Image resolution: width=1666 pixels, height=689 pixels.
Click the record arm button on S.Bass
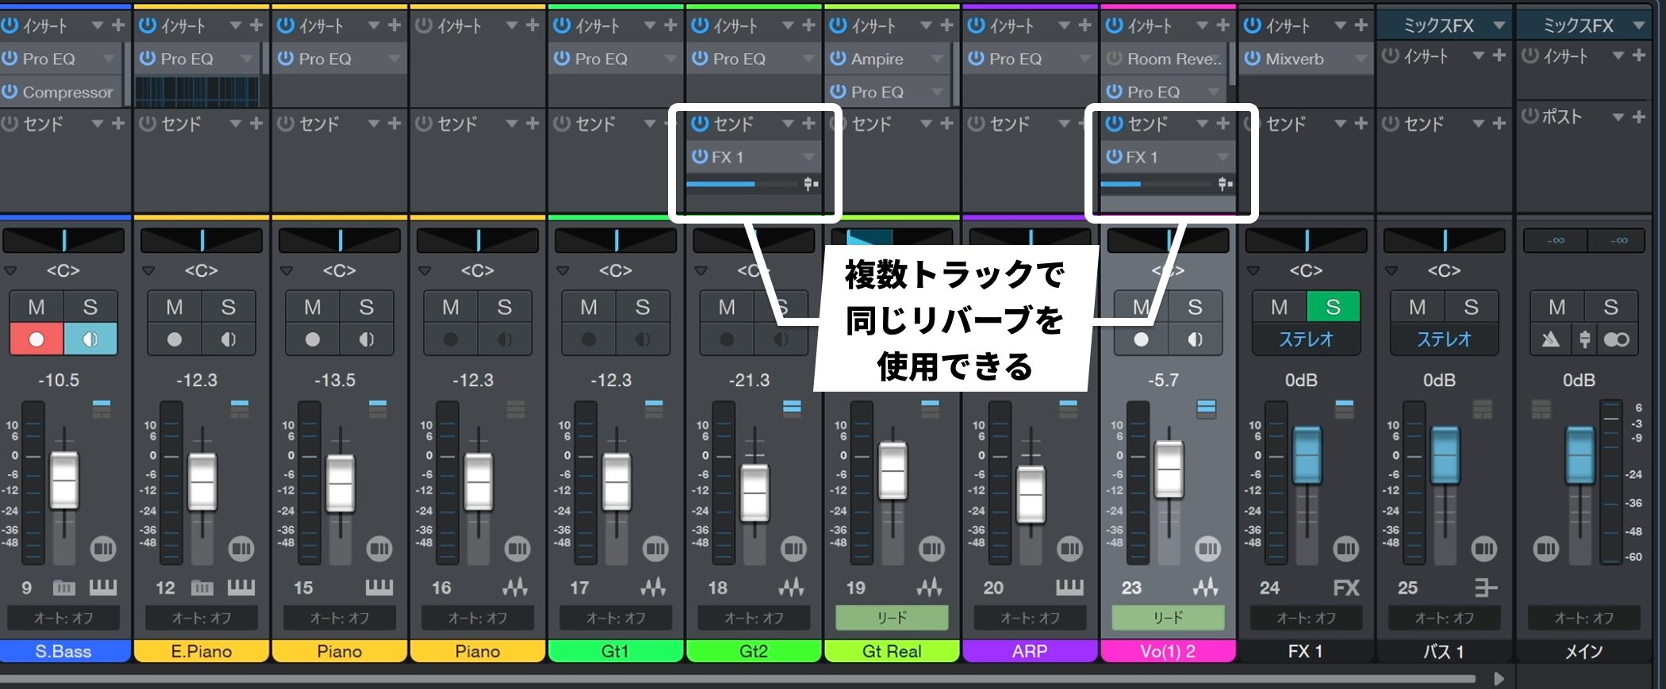(x=36, y=339)
